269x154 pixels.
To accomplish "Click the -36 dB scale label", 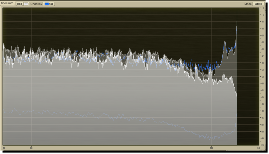I will click(x=263, y=49).
